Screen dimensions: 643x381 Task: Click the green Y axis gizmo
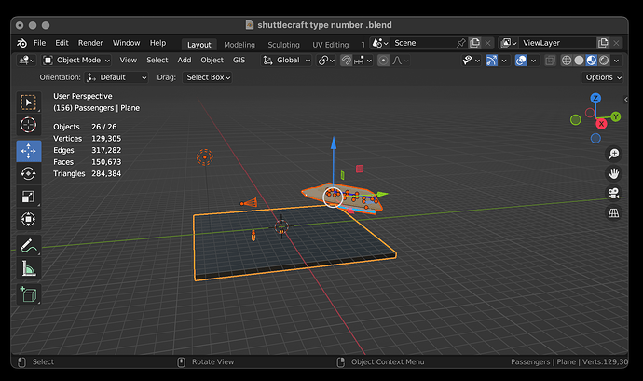pos(616,116)
